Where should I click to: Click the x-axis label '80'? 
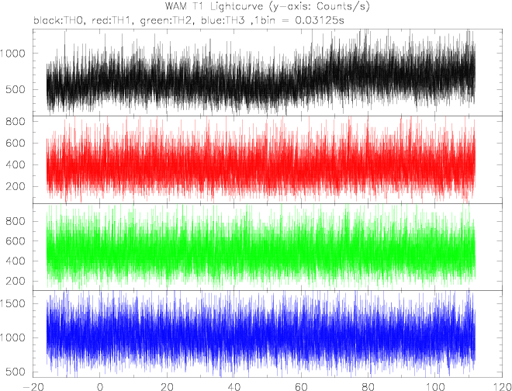pyautogui.click(x=368, y=386)
